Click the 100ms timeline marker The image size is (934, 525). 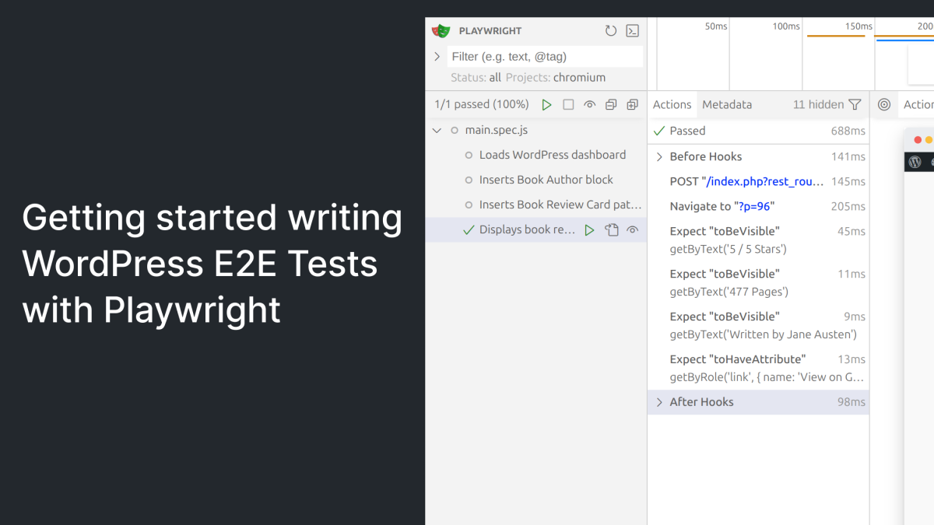[x=786, y=26]
